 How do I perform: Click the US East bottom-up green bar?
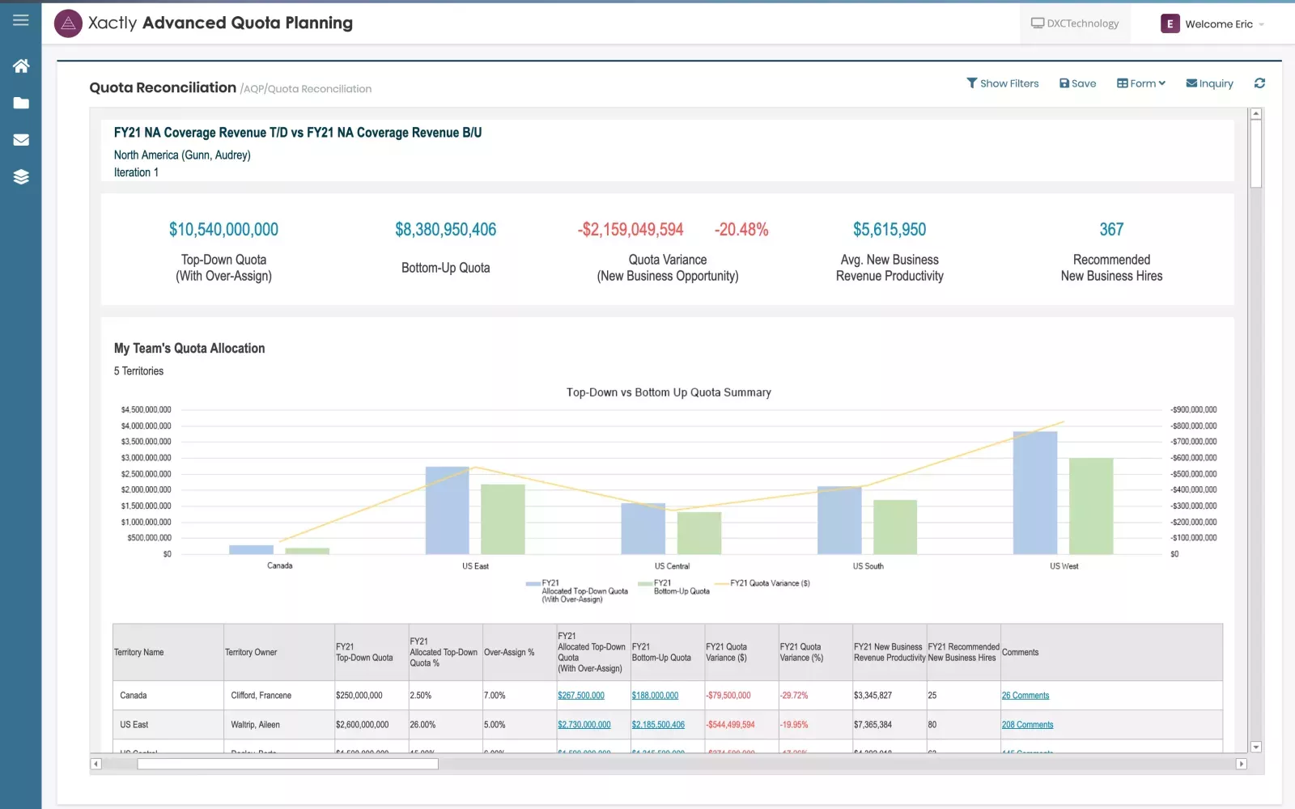click(503, 519)
